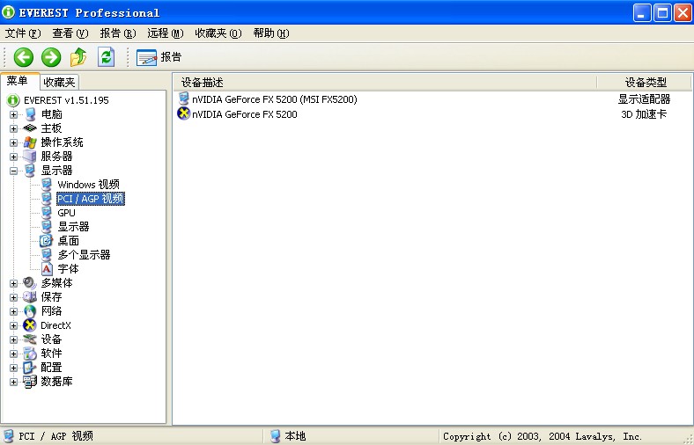Click the green Back arrow button
Image resolution: width=694 pixels, height=445 pixels.
pyautogui.click(x=24, y=57)
